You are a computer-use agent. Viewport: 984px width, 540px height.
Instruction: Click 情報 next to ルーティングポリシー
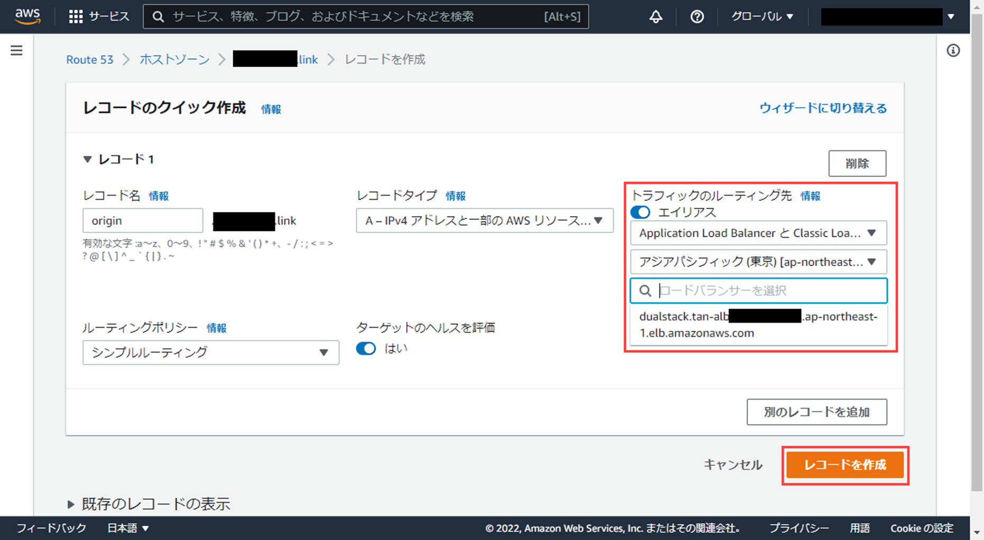tap(216, 328)
